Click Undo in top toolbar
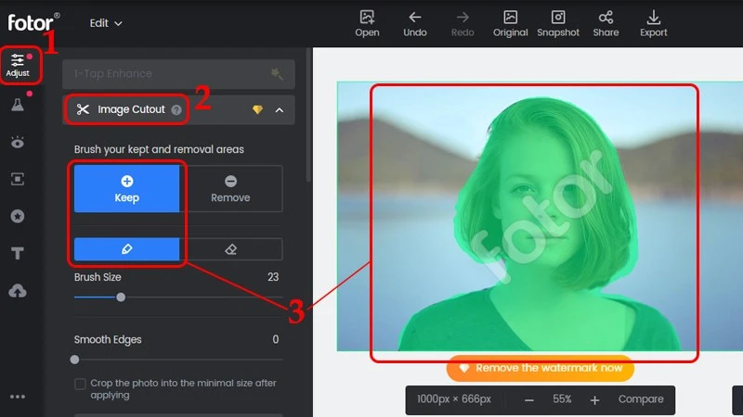The image size is (743, 417). click(x=415, y=22)
